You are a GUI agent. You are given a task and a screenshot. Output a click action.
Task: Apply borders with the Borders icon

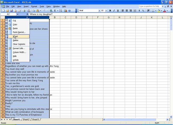click(153, 11)
